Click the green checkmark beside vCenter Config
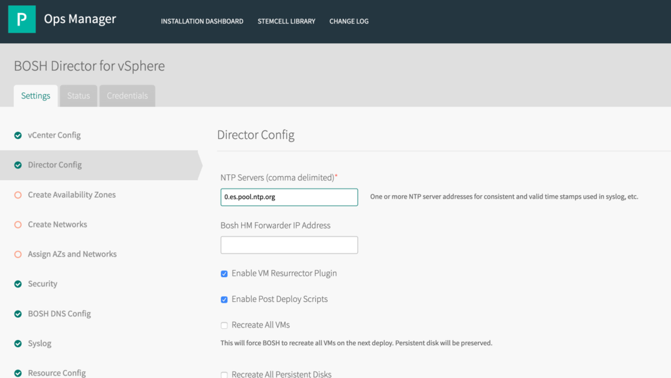This screenshot has height=378, width=671. pyautogui.click(x=18, y=135)
